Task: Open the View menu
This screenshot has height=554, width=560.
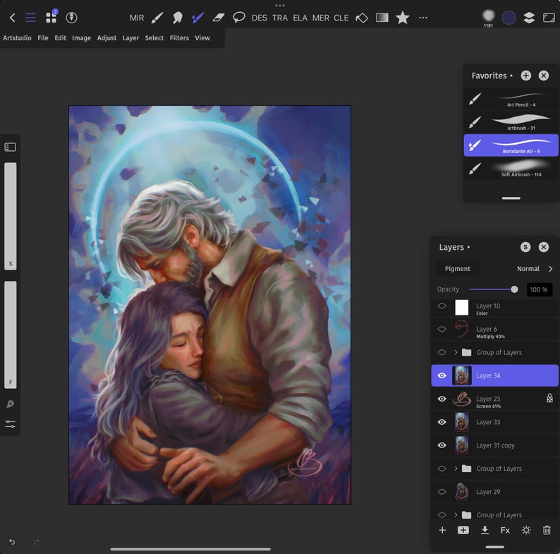Action: coord(202,38)
